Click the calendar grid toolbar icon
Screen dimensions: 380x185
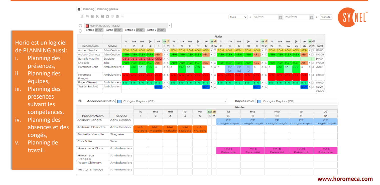click(x=92, y=16)
